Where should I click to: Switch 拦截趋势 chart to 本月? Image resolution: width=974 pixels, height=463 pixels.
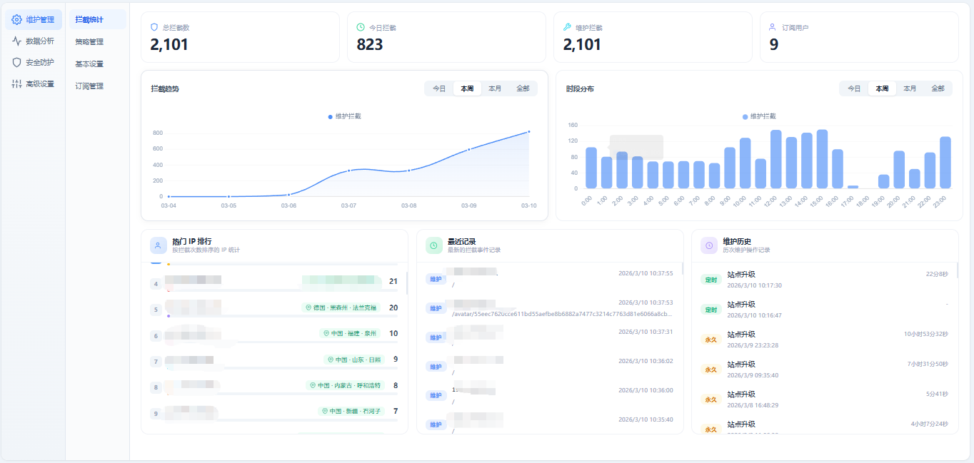(495, 88)
